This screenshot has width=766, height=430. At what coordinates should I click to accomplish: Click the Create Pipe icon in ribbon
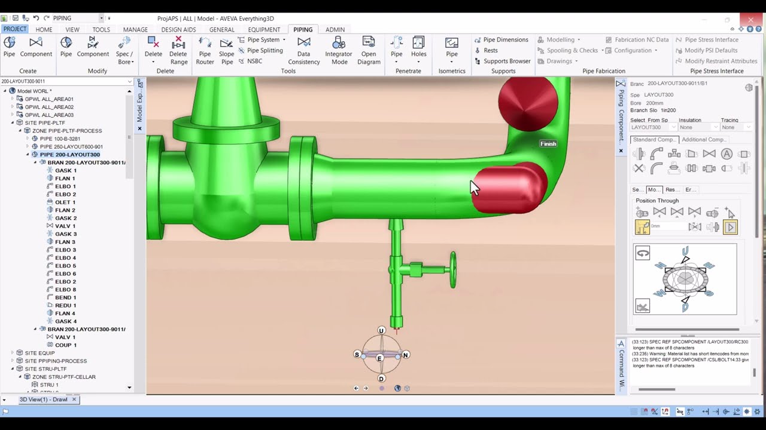coord(9,42)
